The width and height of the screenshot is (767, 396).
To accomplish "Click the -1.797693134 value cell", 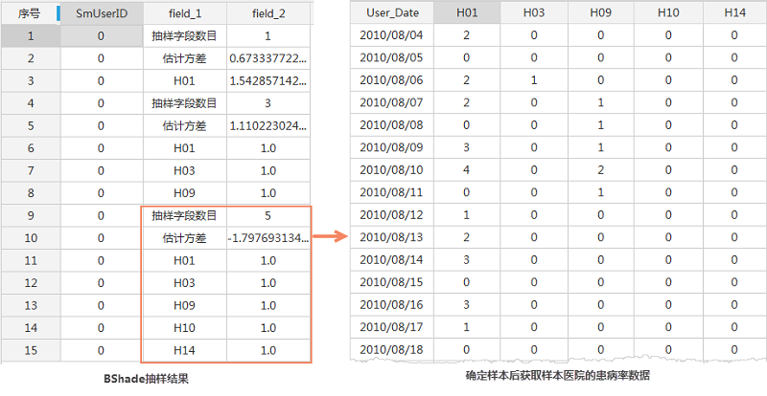I will point(267,238).
